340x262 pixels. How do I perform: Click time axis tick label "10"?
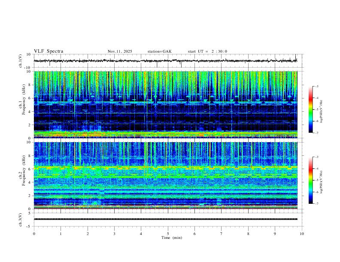302,234
